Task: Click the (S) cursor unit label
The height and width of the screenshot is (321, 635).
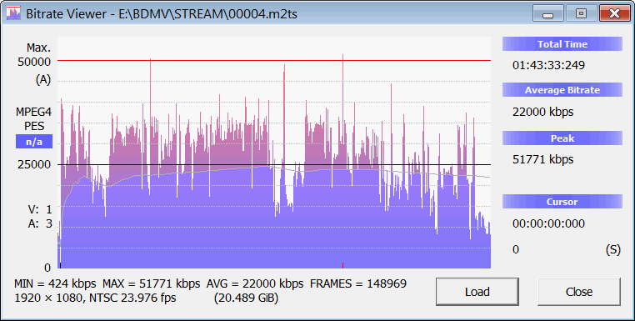Action: pos(613,249)
